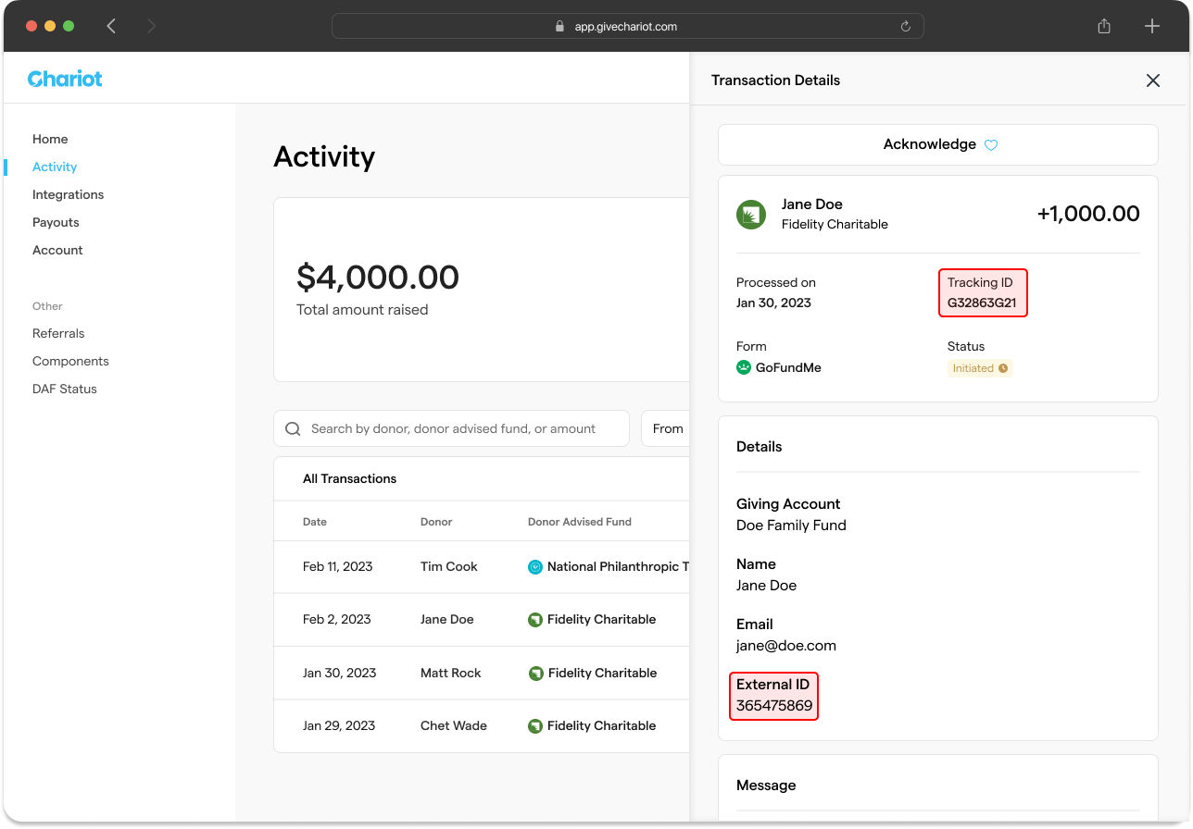This screenshot has width=1193, height=829.
Task: Click the browser address bar
Action: coord(626,27)
